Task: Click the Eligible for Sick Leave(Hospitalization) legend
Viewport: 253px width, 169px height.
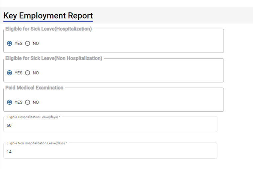Action: tap(48, 29)
